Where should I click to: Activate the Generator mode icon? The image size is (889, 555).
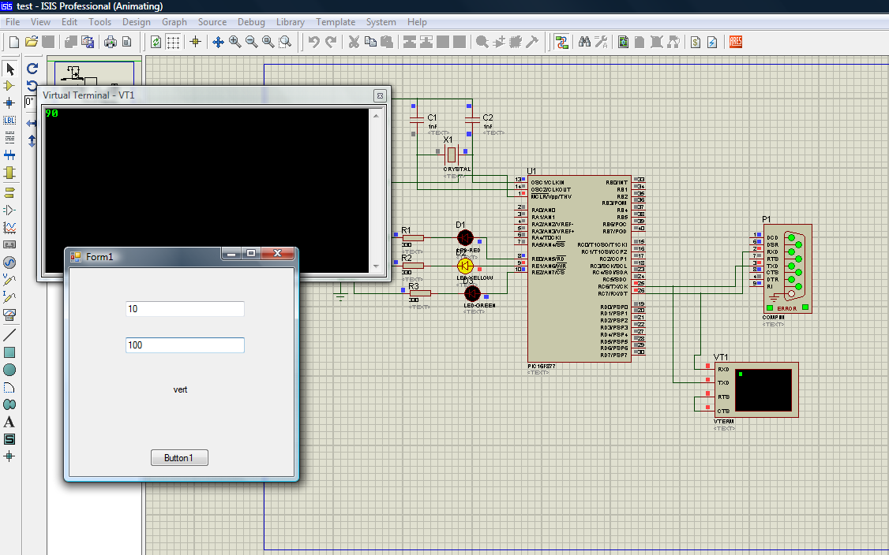pos(9,263)
